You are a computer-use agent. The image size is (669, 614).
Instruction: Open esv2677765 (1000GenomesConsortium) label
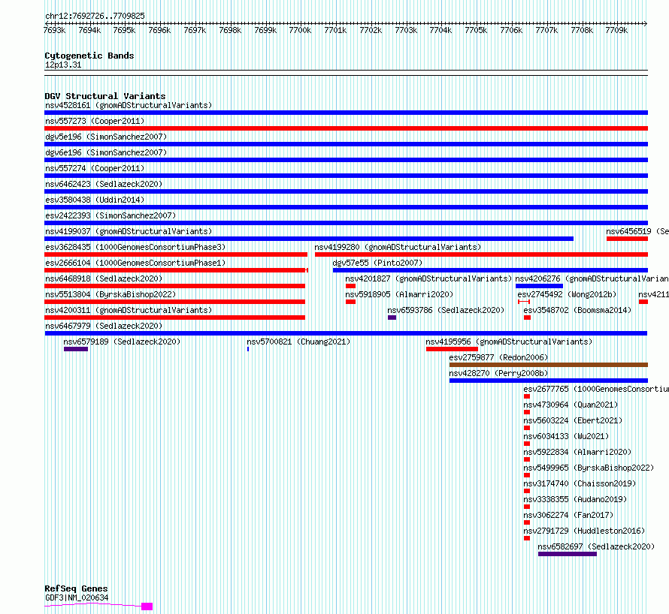[x=596, y=389]
